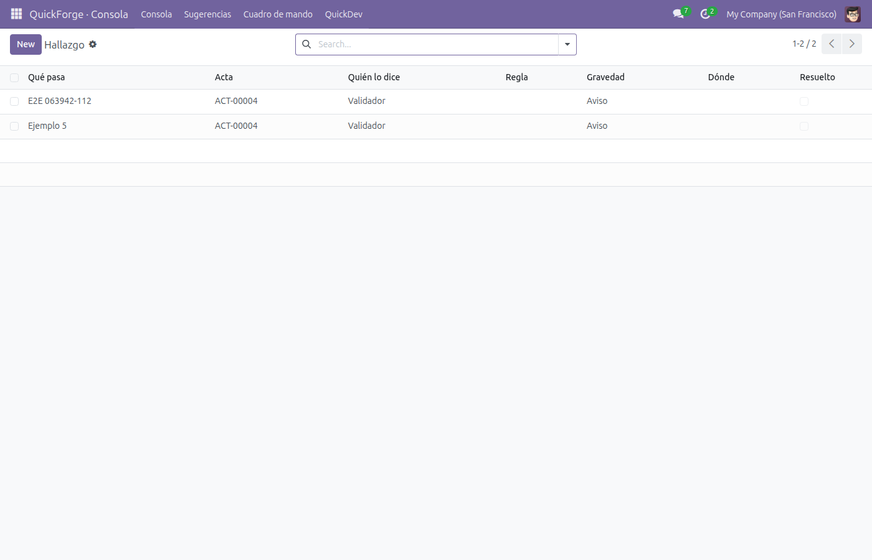This screenshot has width=872, height=560.
Task: Open the E2E 063942-112 record
Action: pos(60,101)
